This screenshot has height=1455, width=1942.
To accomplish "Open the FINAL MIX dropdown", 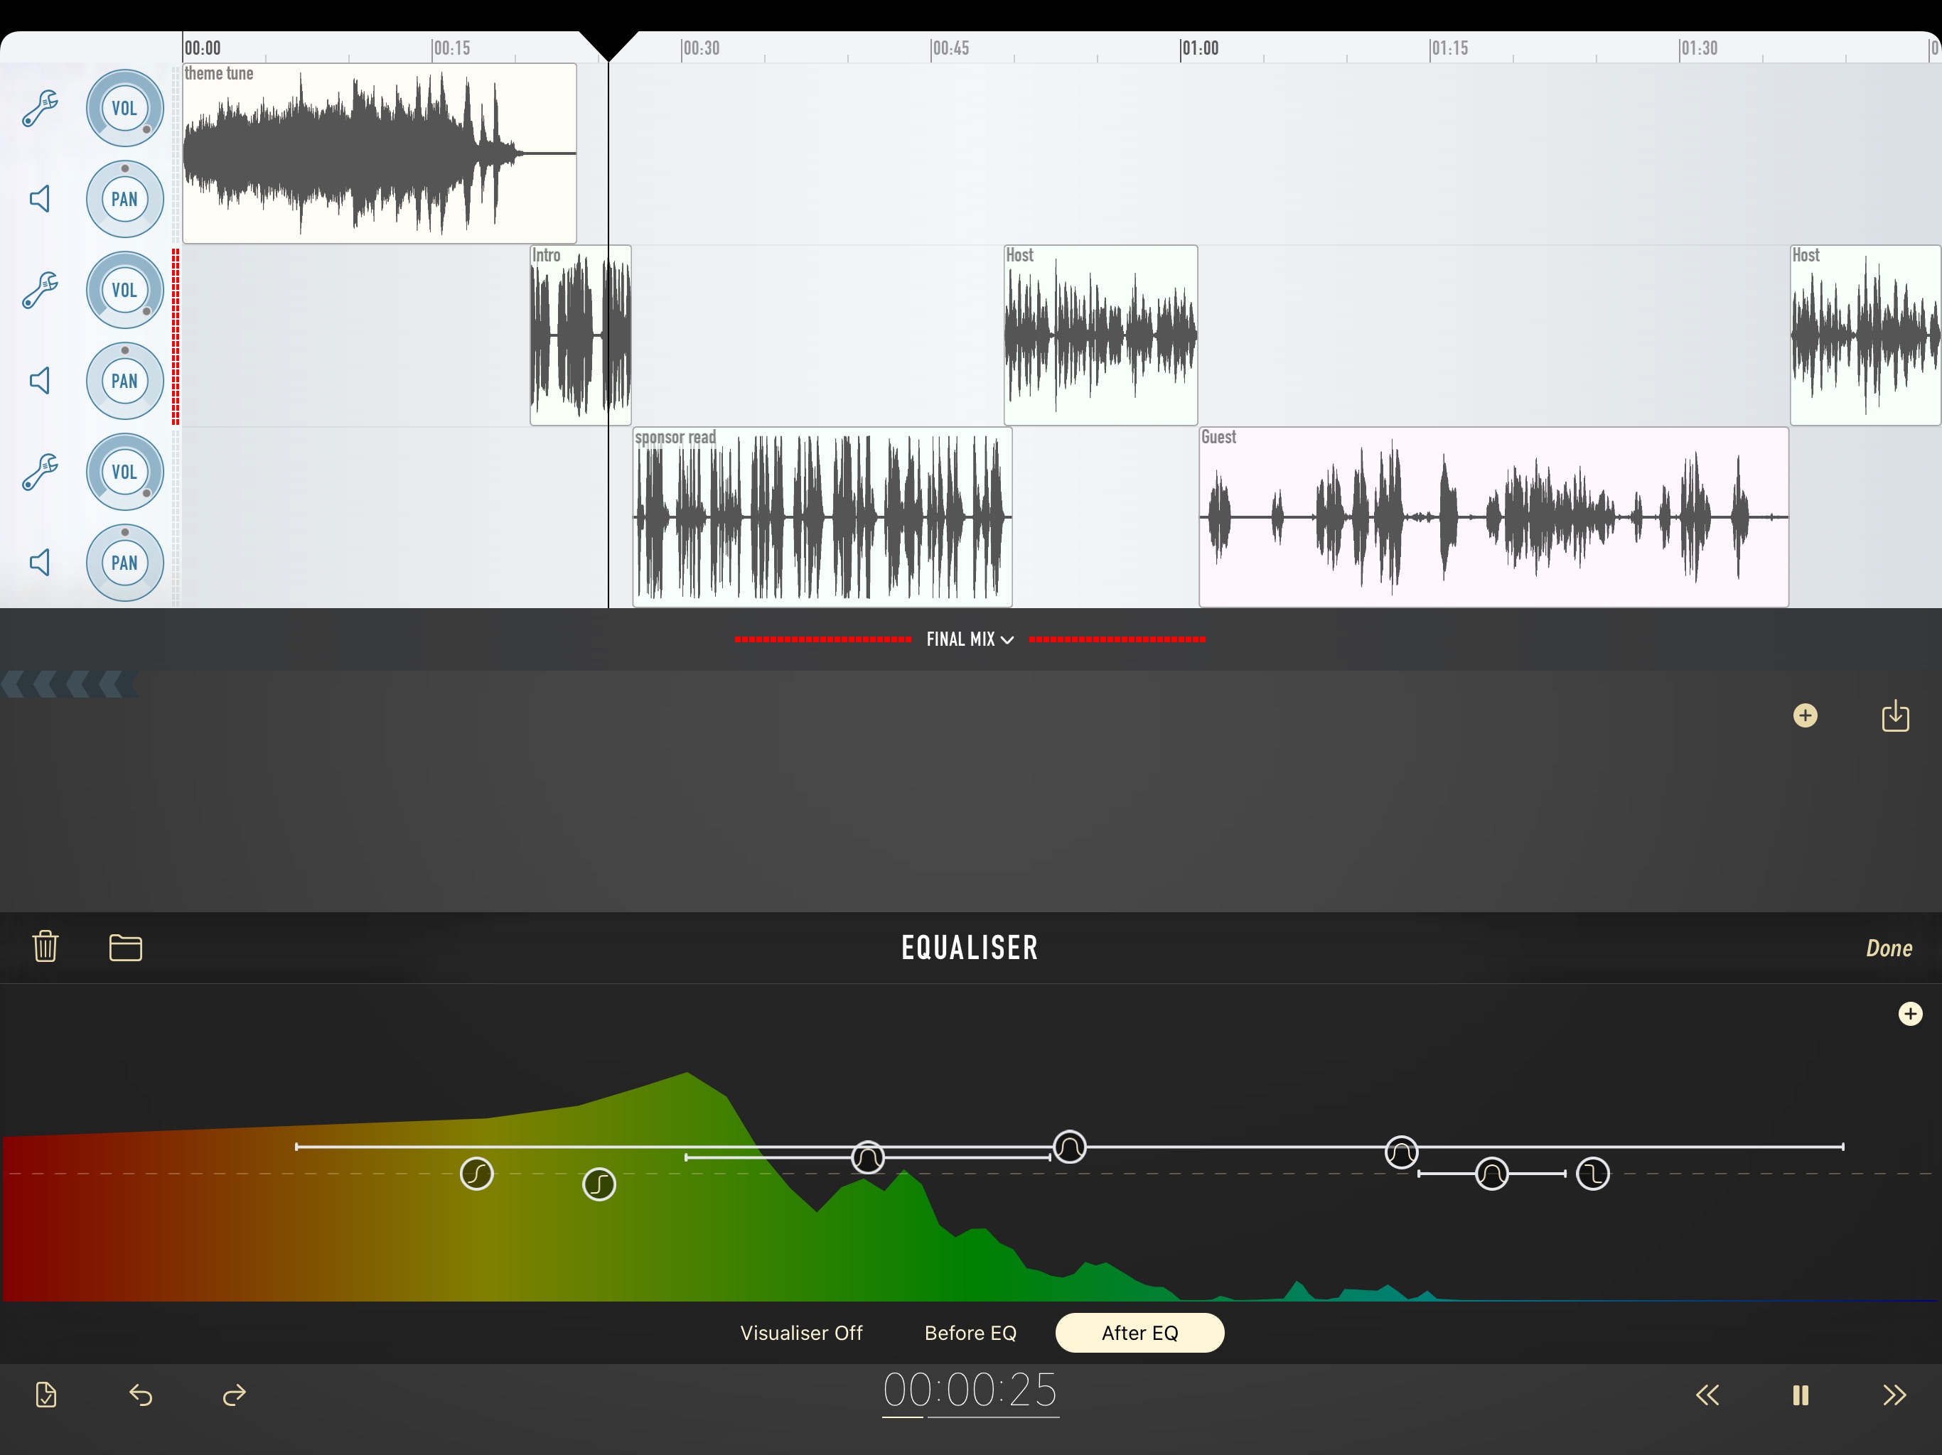I will pyautogui.click(x=970, y=639).
